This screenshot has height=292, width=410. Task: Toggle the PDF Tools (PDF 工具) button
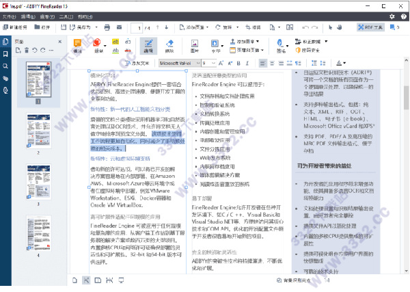pos(370,27)
